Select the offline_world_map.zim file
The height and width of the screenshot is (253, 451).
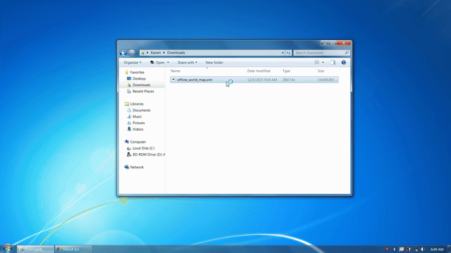tap(194, 80)
